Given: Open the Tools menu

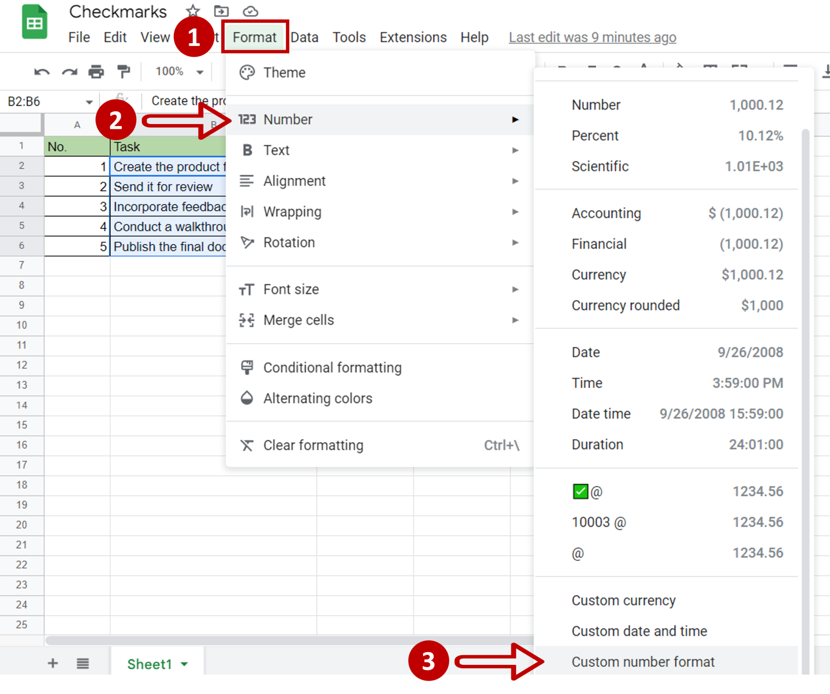Looking at the screenshot, I should tap(349, 37).
